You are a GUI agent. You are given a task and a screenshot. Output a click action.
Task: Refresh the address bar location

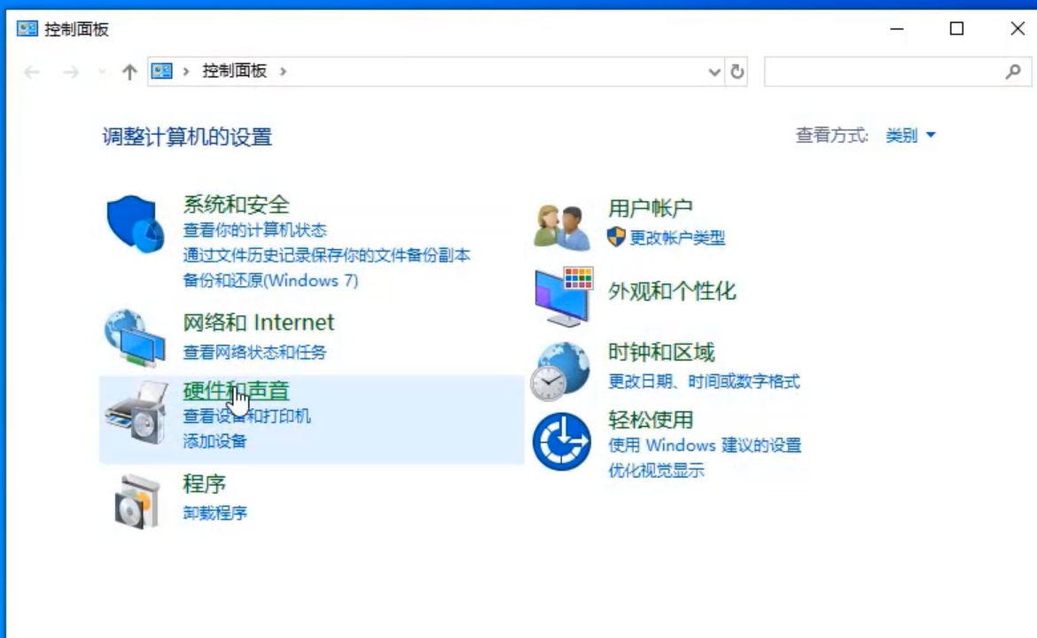pyautogui.click(x=737, y=73)
